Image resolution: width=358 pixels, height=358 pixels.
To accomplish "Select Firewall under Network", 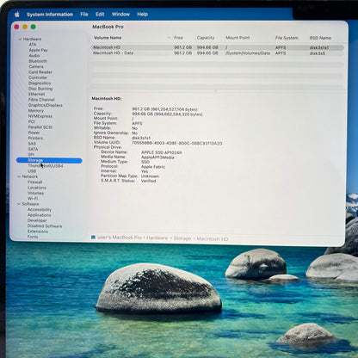I will point(35,182).
